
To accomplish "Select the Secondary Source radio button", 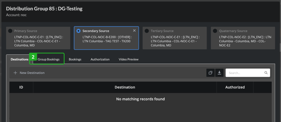I will [78, 31].
